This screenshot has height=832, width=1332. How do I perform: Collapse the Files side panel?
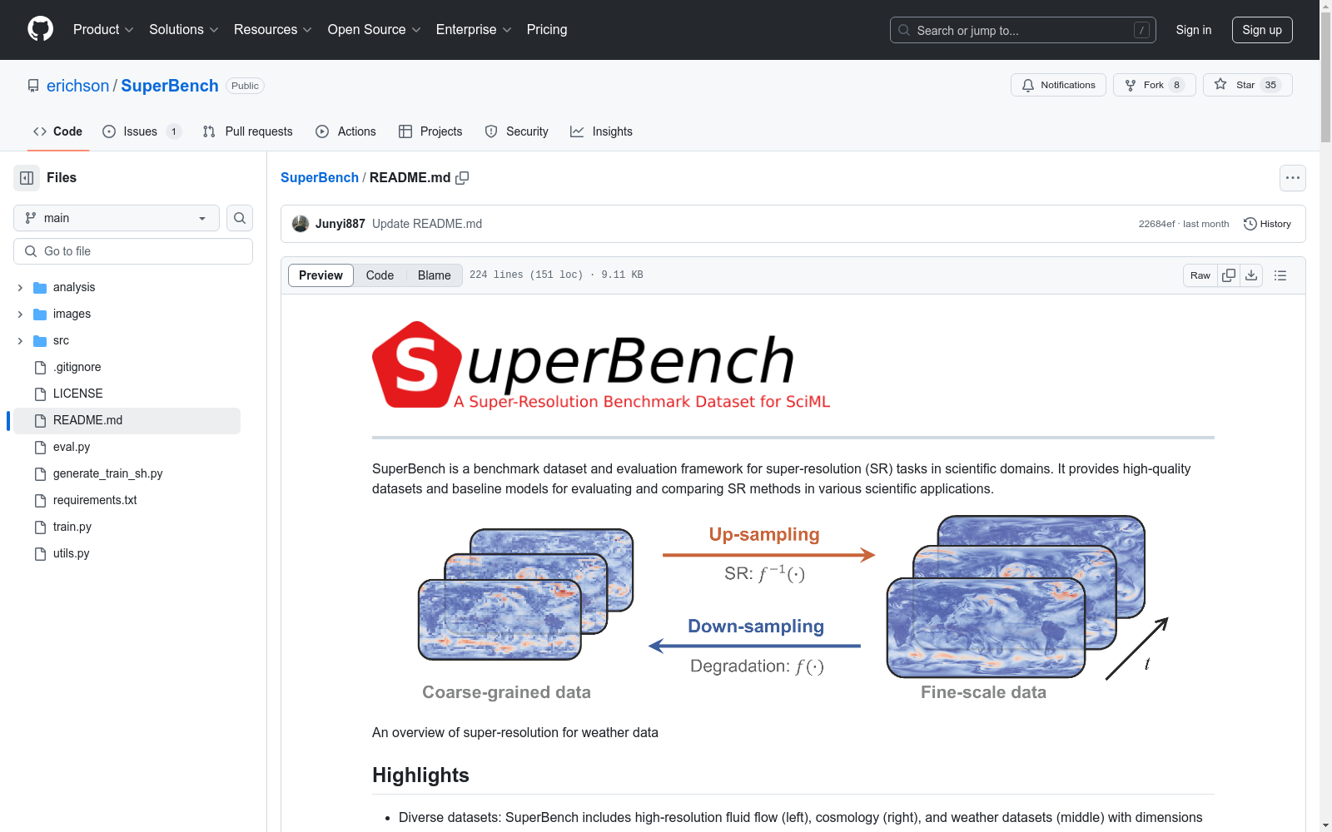(x=26, y=177)
